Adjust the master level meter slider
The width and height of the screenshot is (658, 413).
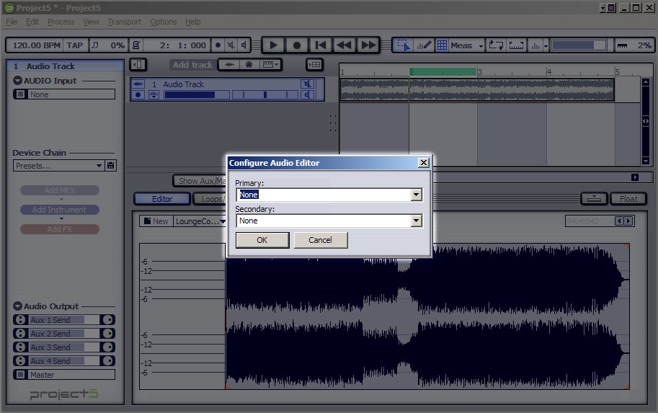pos(579,45)
